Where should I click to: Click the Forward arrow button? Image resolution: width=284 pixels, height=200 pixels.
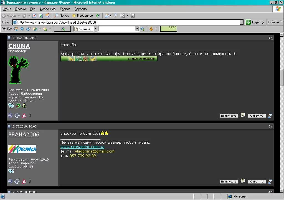[24, 16]
